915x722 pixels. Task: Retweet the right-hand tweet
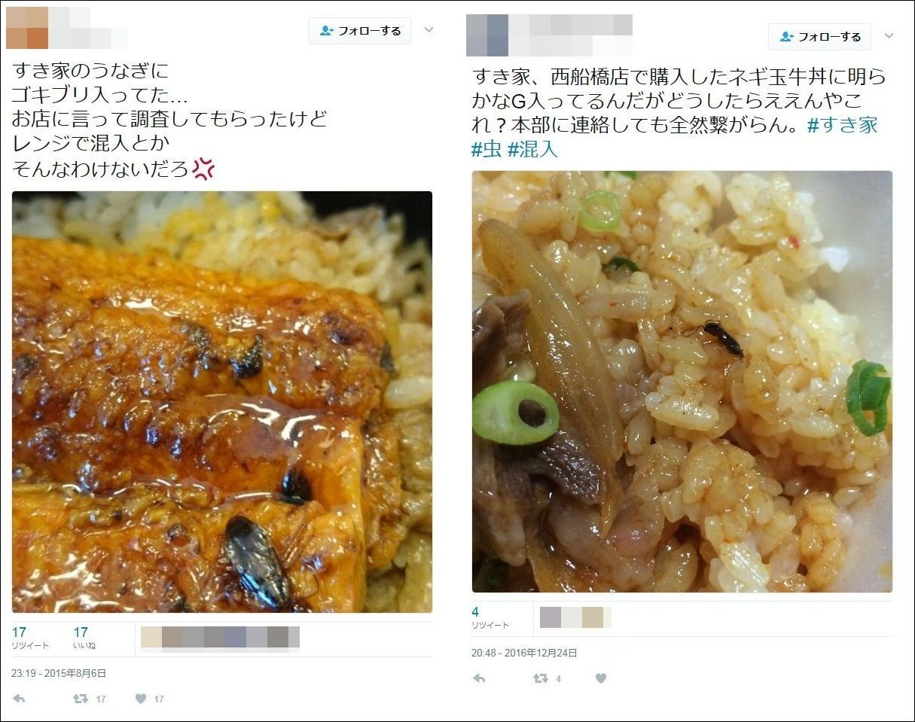540,678
